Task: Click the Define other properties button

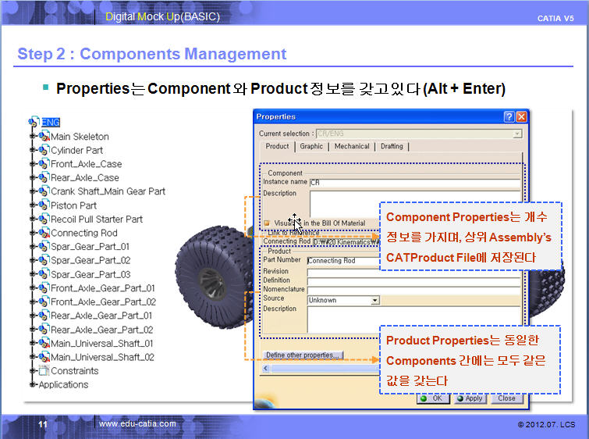Action: coord(303,355)
